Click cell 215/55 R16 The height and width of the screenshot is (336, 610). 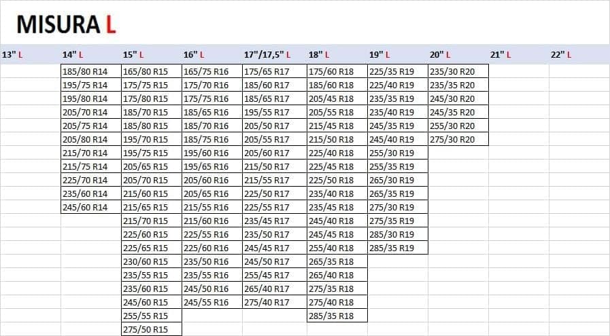[212, 207]
